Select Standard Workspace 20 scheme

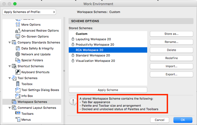(93, 55)
